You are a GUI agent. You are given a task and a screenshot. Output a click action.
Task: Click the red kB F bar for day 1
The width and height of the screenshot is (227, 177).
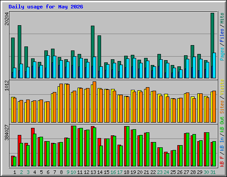tap(12, 161)
